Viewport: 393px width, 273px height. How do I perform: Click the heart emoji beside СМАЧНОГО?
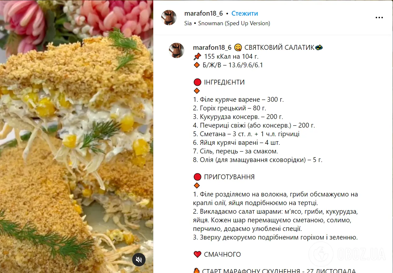pyautogui.click(x=197, y=255)
